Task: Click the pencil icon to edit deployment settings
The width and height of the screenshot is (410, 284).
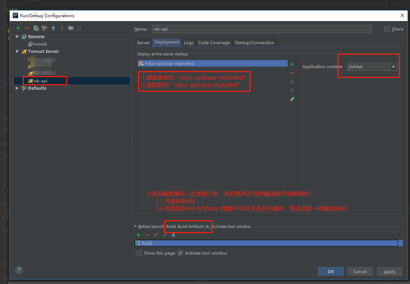Action: (x=292, y=99)
